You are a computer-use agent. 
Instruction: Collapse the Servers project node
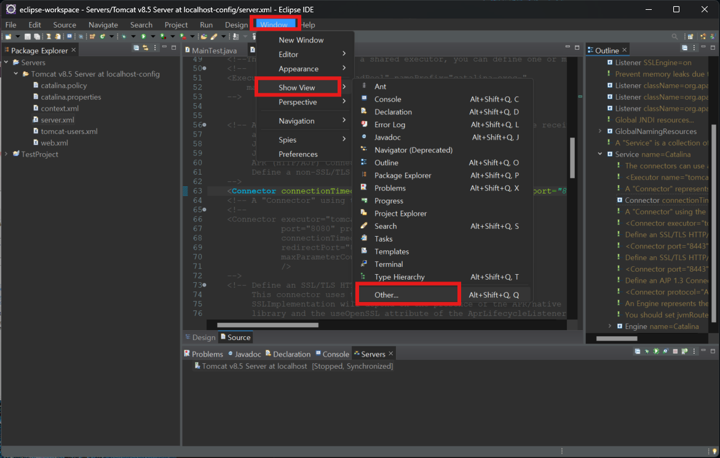(6, 62)
